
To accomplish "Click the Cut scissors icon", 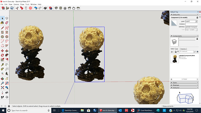I will pyautogui.click(x=17, y=8).
